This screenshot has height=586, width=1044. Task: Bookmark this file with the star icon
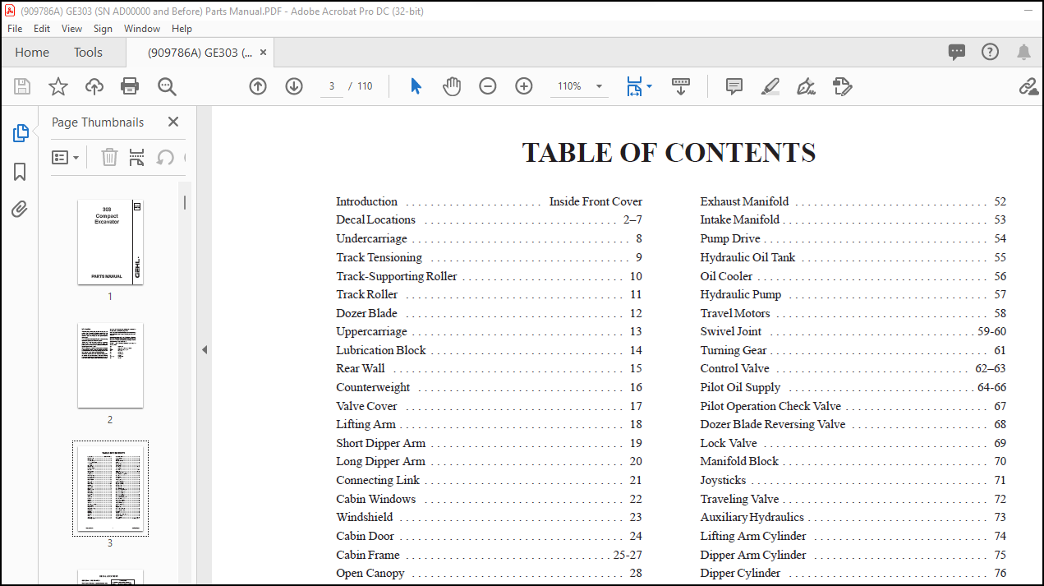(58, 86)
